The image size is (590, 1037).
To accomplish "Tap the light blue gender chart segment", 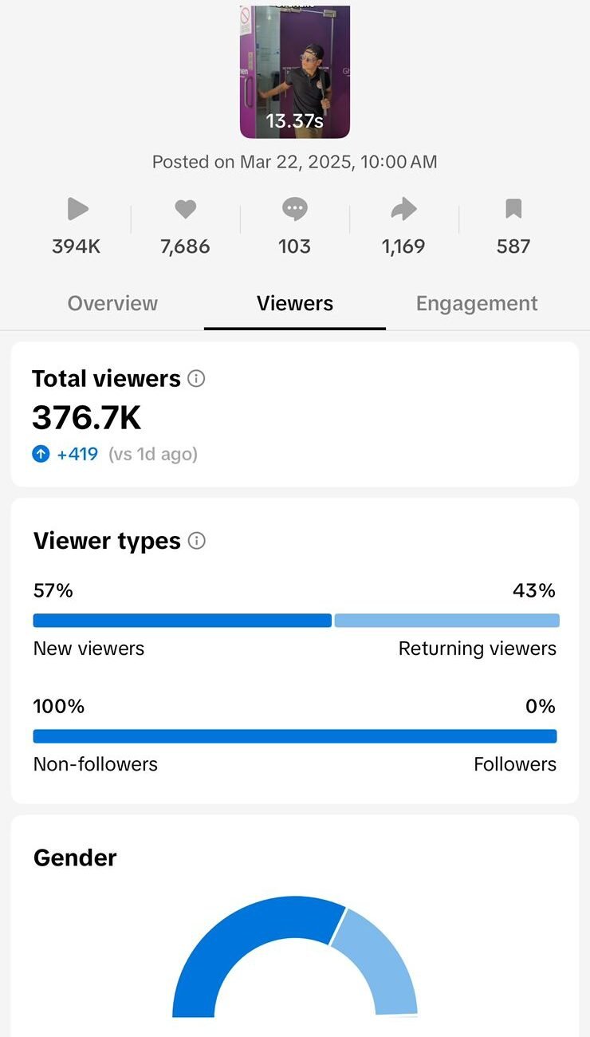I will [x=379, y=957].
